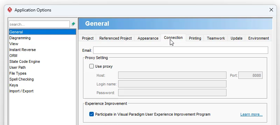Screen dimensions: 280x125
Task: Click the Port field showing 8080
Action: (x=250, y=75)
